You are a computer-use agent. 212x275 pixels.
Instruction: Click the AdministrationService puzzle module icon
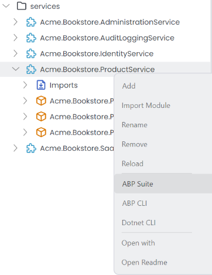point(31,22)
